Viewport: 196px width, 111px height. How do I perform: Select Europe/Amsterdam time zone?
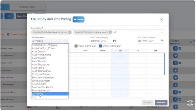pyautogui.click(x=50, y=78)
